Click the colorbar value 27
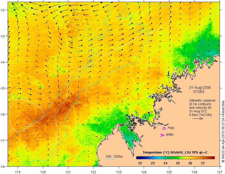The image size is (225, 174). coord(203,163)
